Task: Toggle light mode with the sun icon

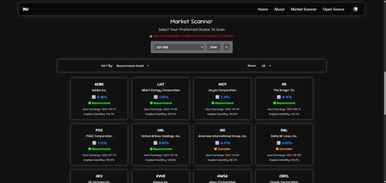Action: [x=356, y=9]
